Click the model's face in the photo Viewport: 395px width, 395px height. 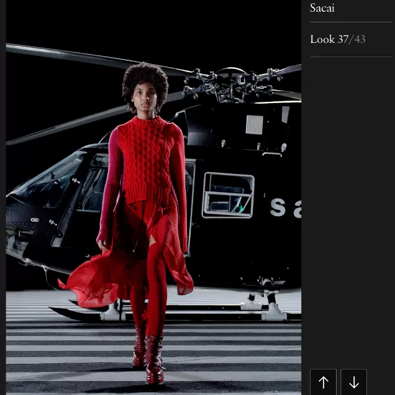[143, 98]
